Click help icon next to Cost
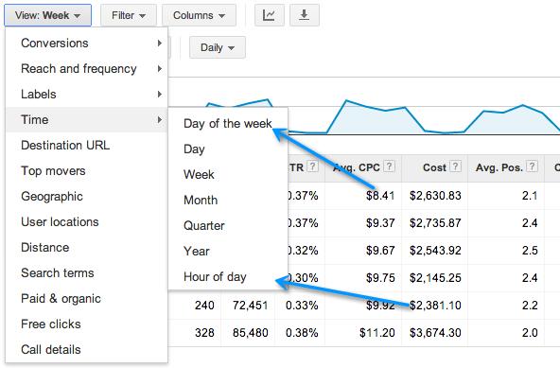This screenshot has height=368, width=560. click(455, 166)
